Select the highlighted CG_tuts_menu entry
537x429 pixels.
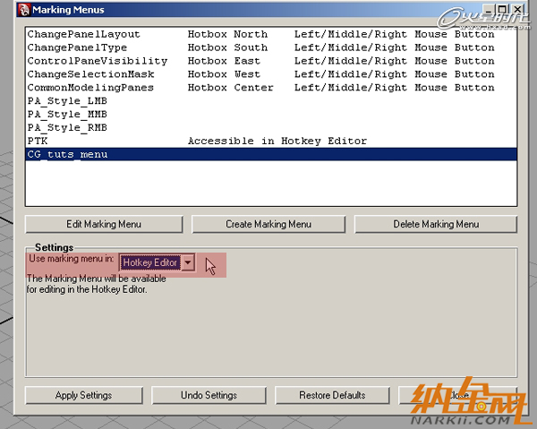[67, 155]
